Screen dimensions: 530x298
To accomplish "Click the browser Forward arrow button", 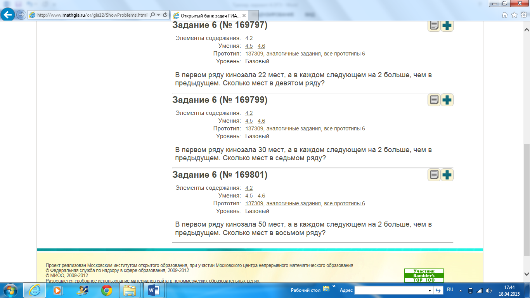I will 21,15.
